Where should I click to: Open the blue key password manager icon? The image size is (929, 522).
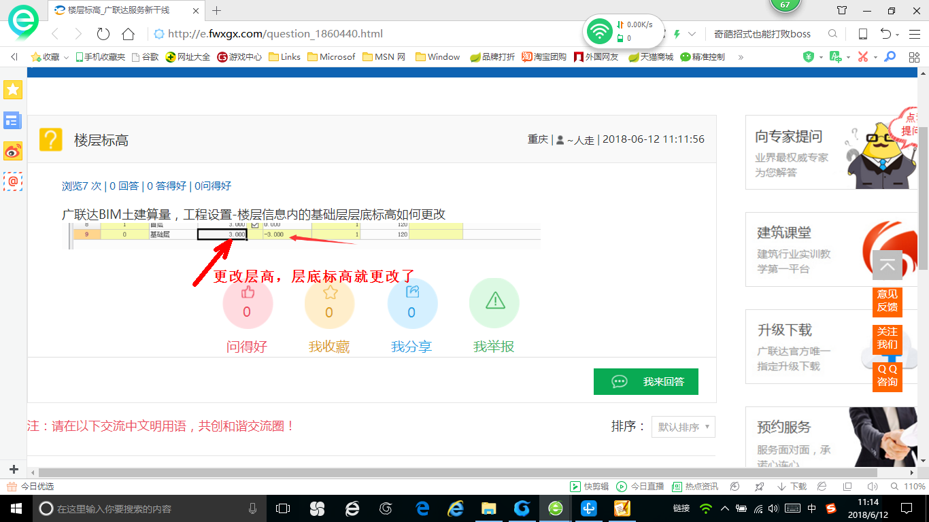tap(890, 57)
